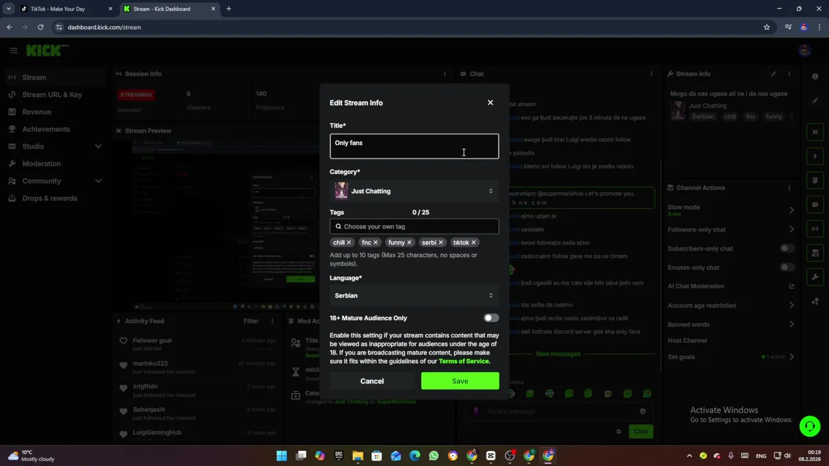The height and width of the screenshot is (466, 829).
Task: Open Chat panel options menu
Action: point(652,74)
